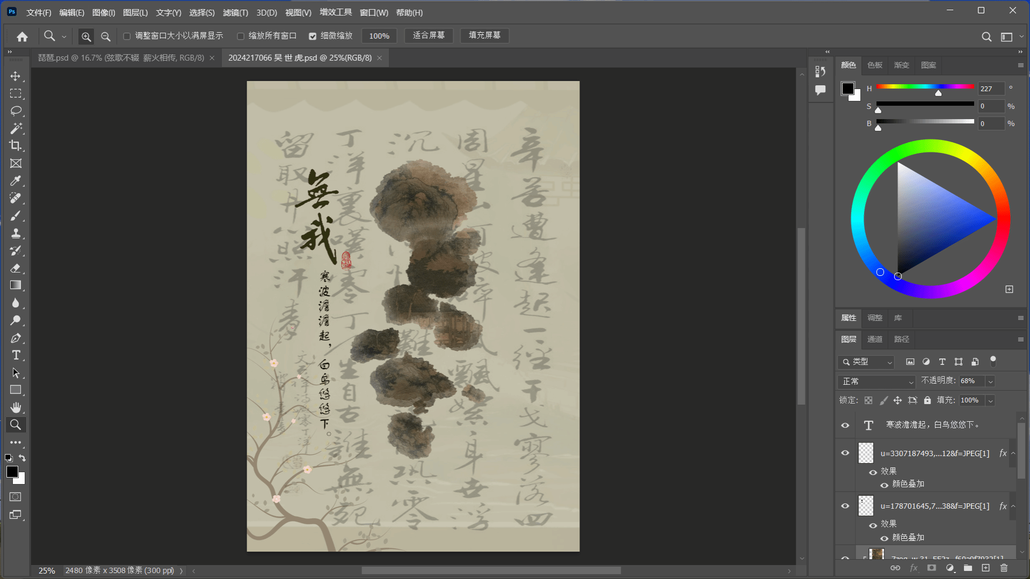Click the 填充屏幕 button

(484, 35)
